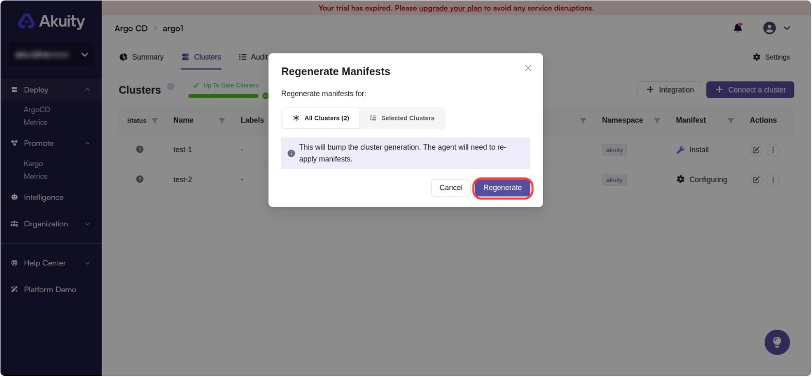Collapse the Promote section

(88, 143)
